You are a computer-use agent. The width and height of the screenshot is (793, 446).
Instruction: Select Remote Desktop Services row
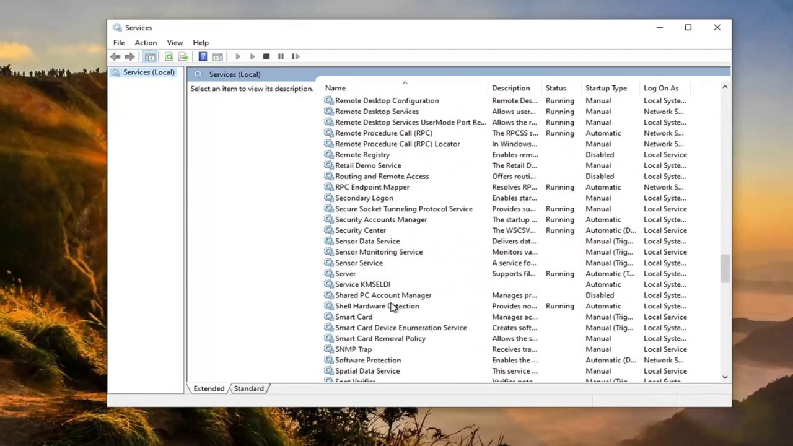(x=377, y=111)
